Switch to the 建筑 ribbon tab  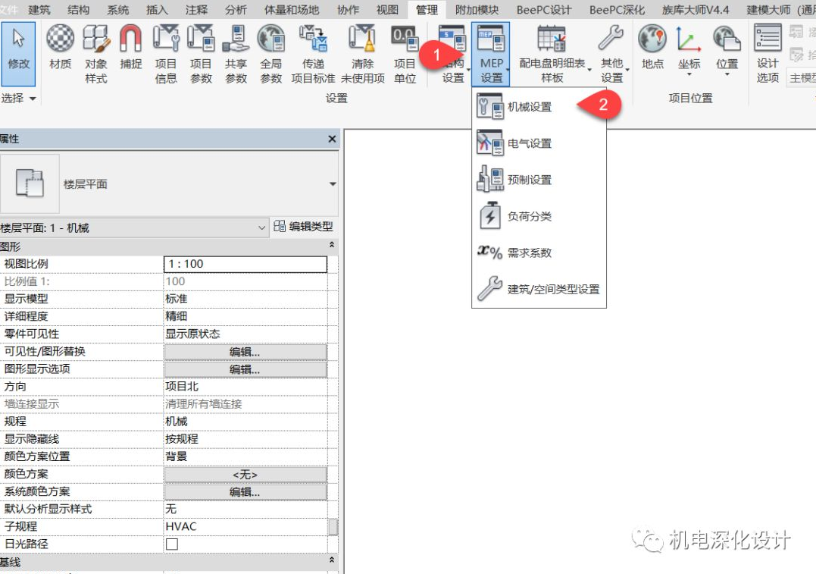[39, 9]
